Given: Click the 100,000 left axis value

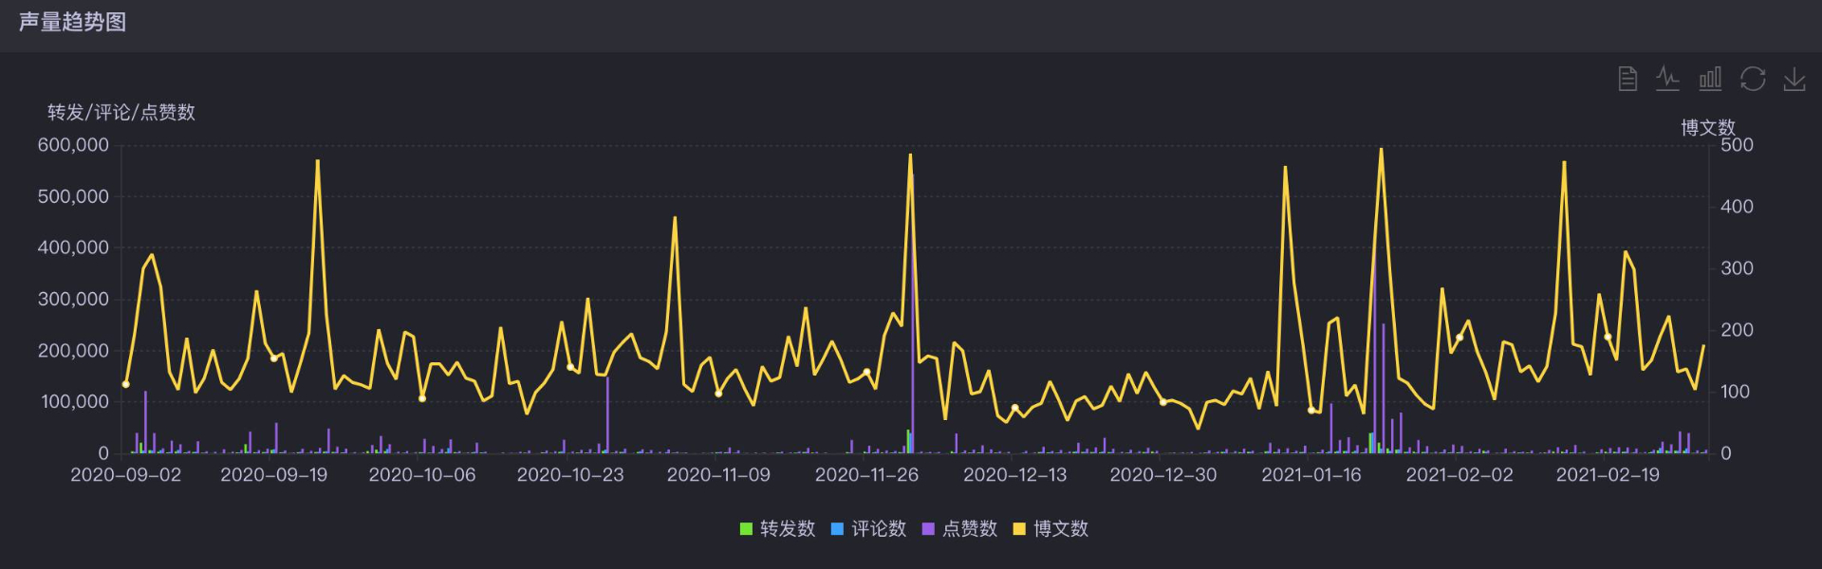Looking at the screenshot, I should (75, 402).
